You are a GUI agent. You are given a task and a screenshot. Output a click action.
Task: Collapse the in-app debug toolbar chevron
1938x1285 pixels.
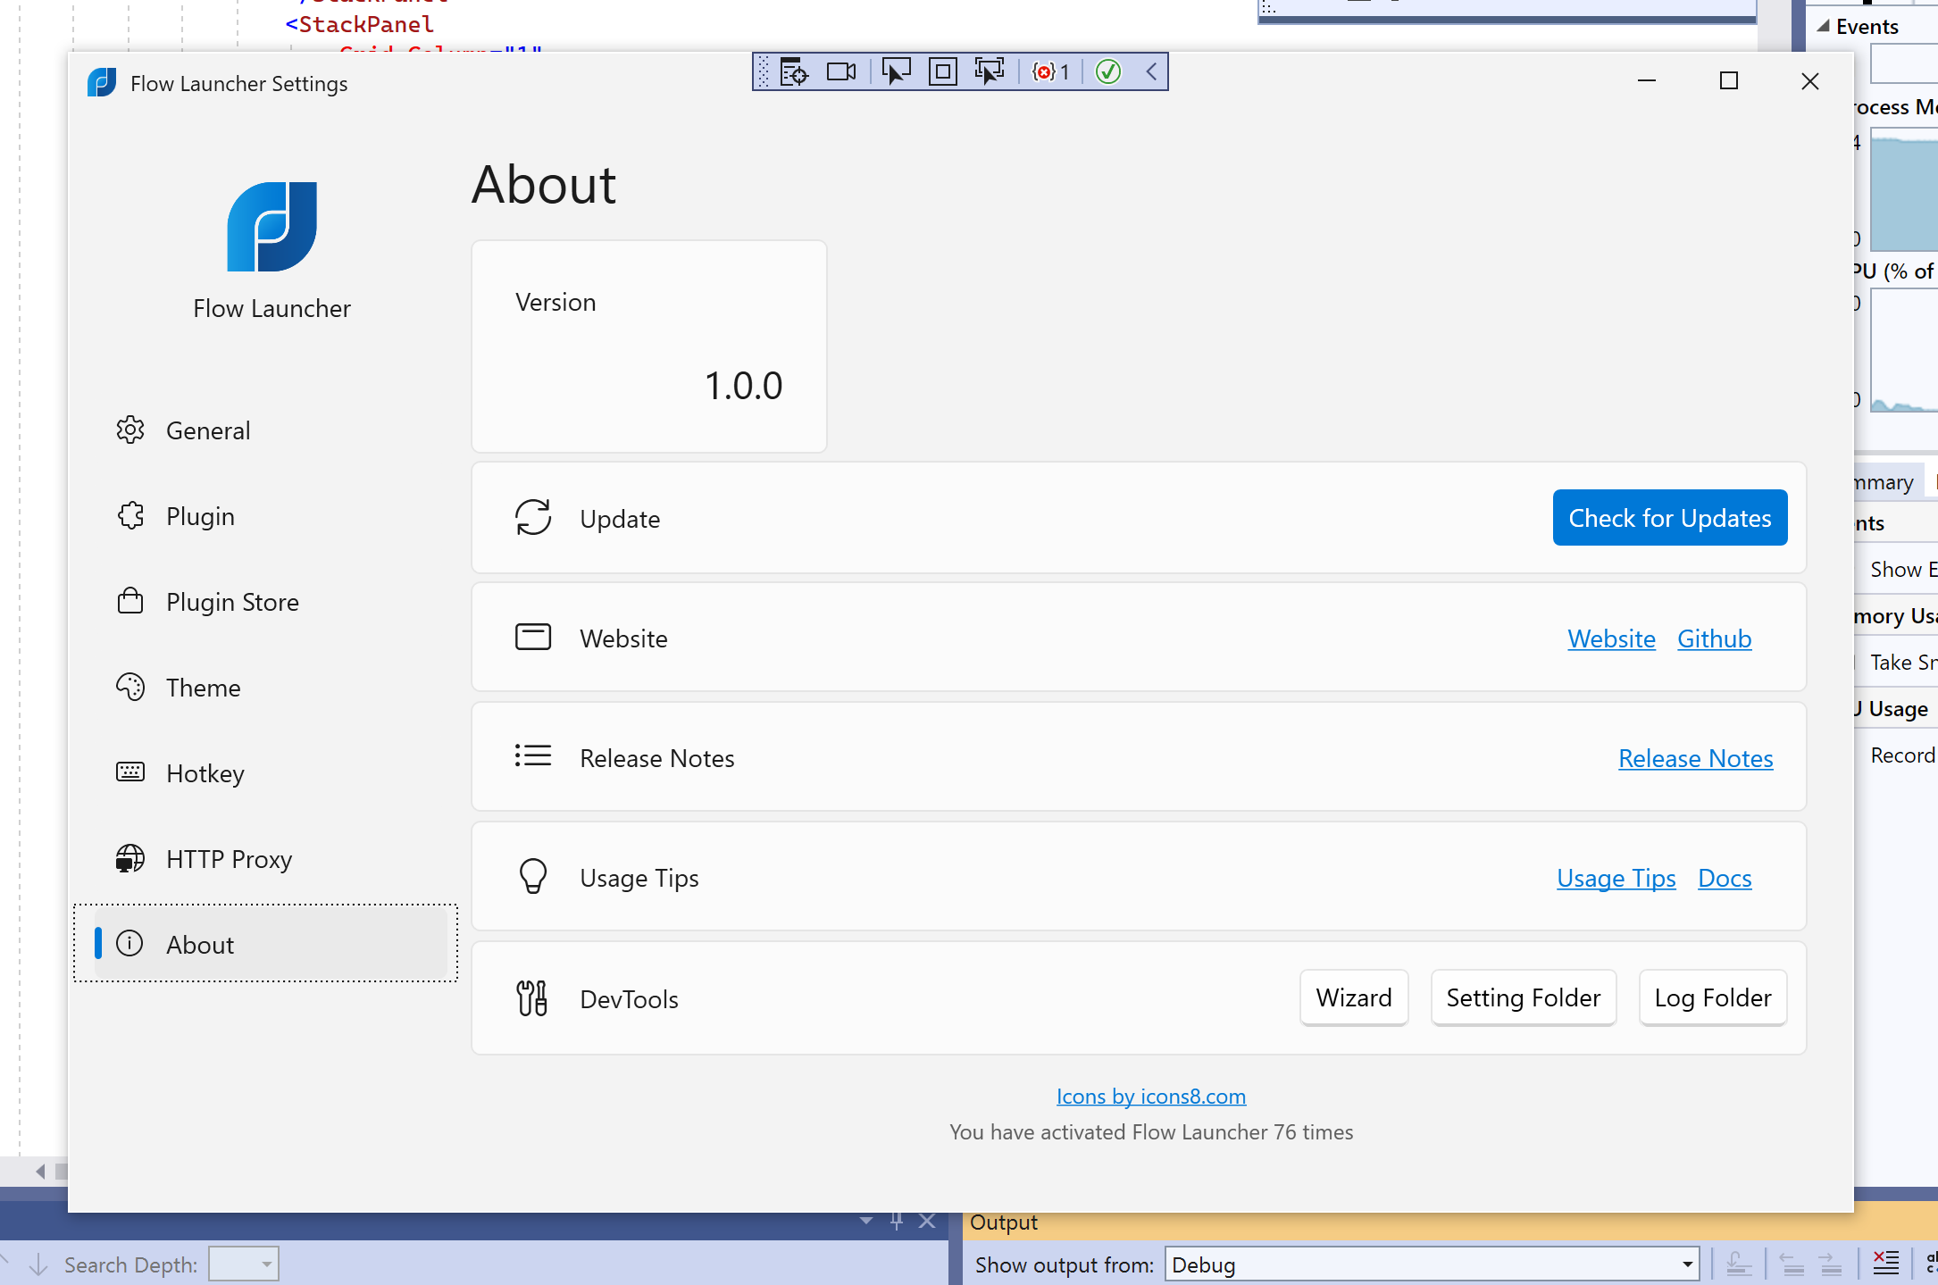[x=1151, y=71]
